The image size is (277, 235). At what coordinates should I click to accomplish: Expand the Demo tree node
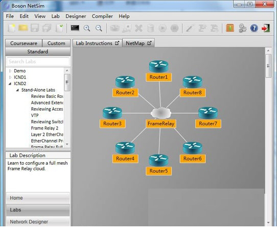(10, 71)
